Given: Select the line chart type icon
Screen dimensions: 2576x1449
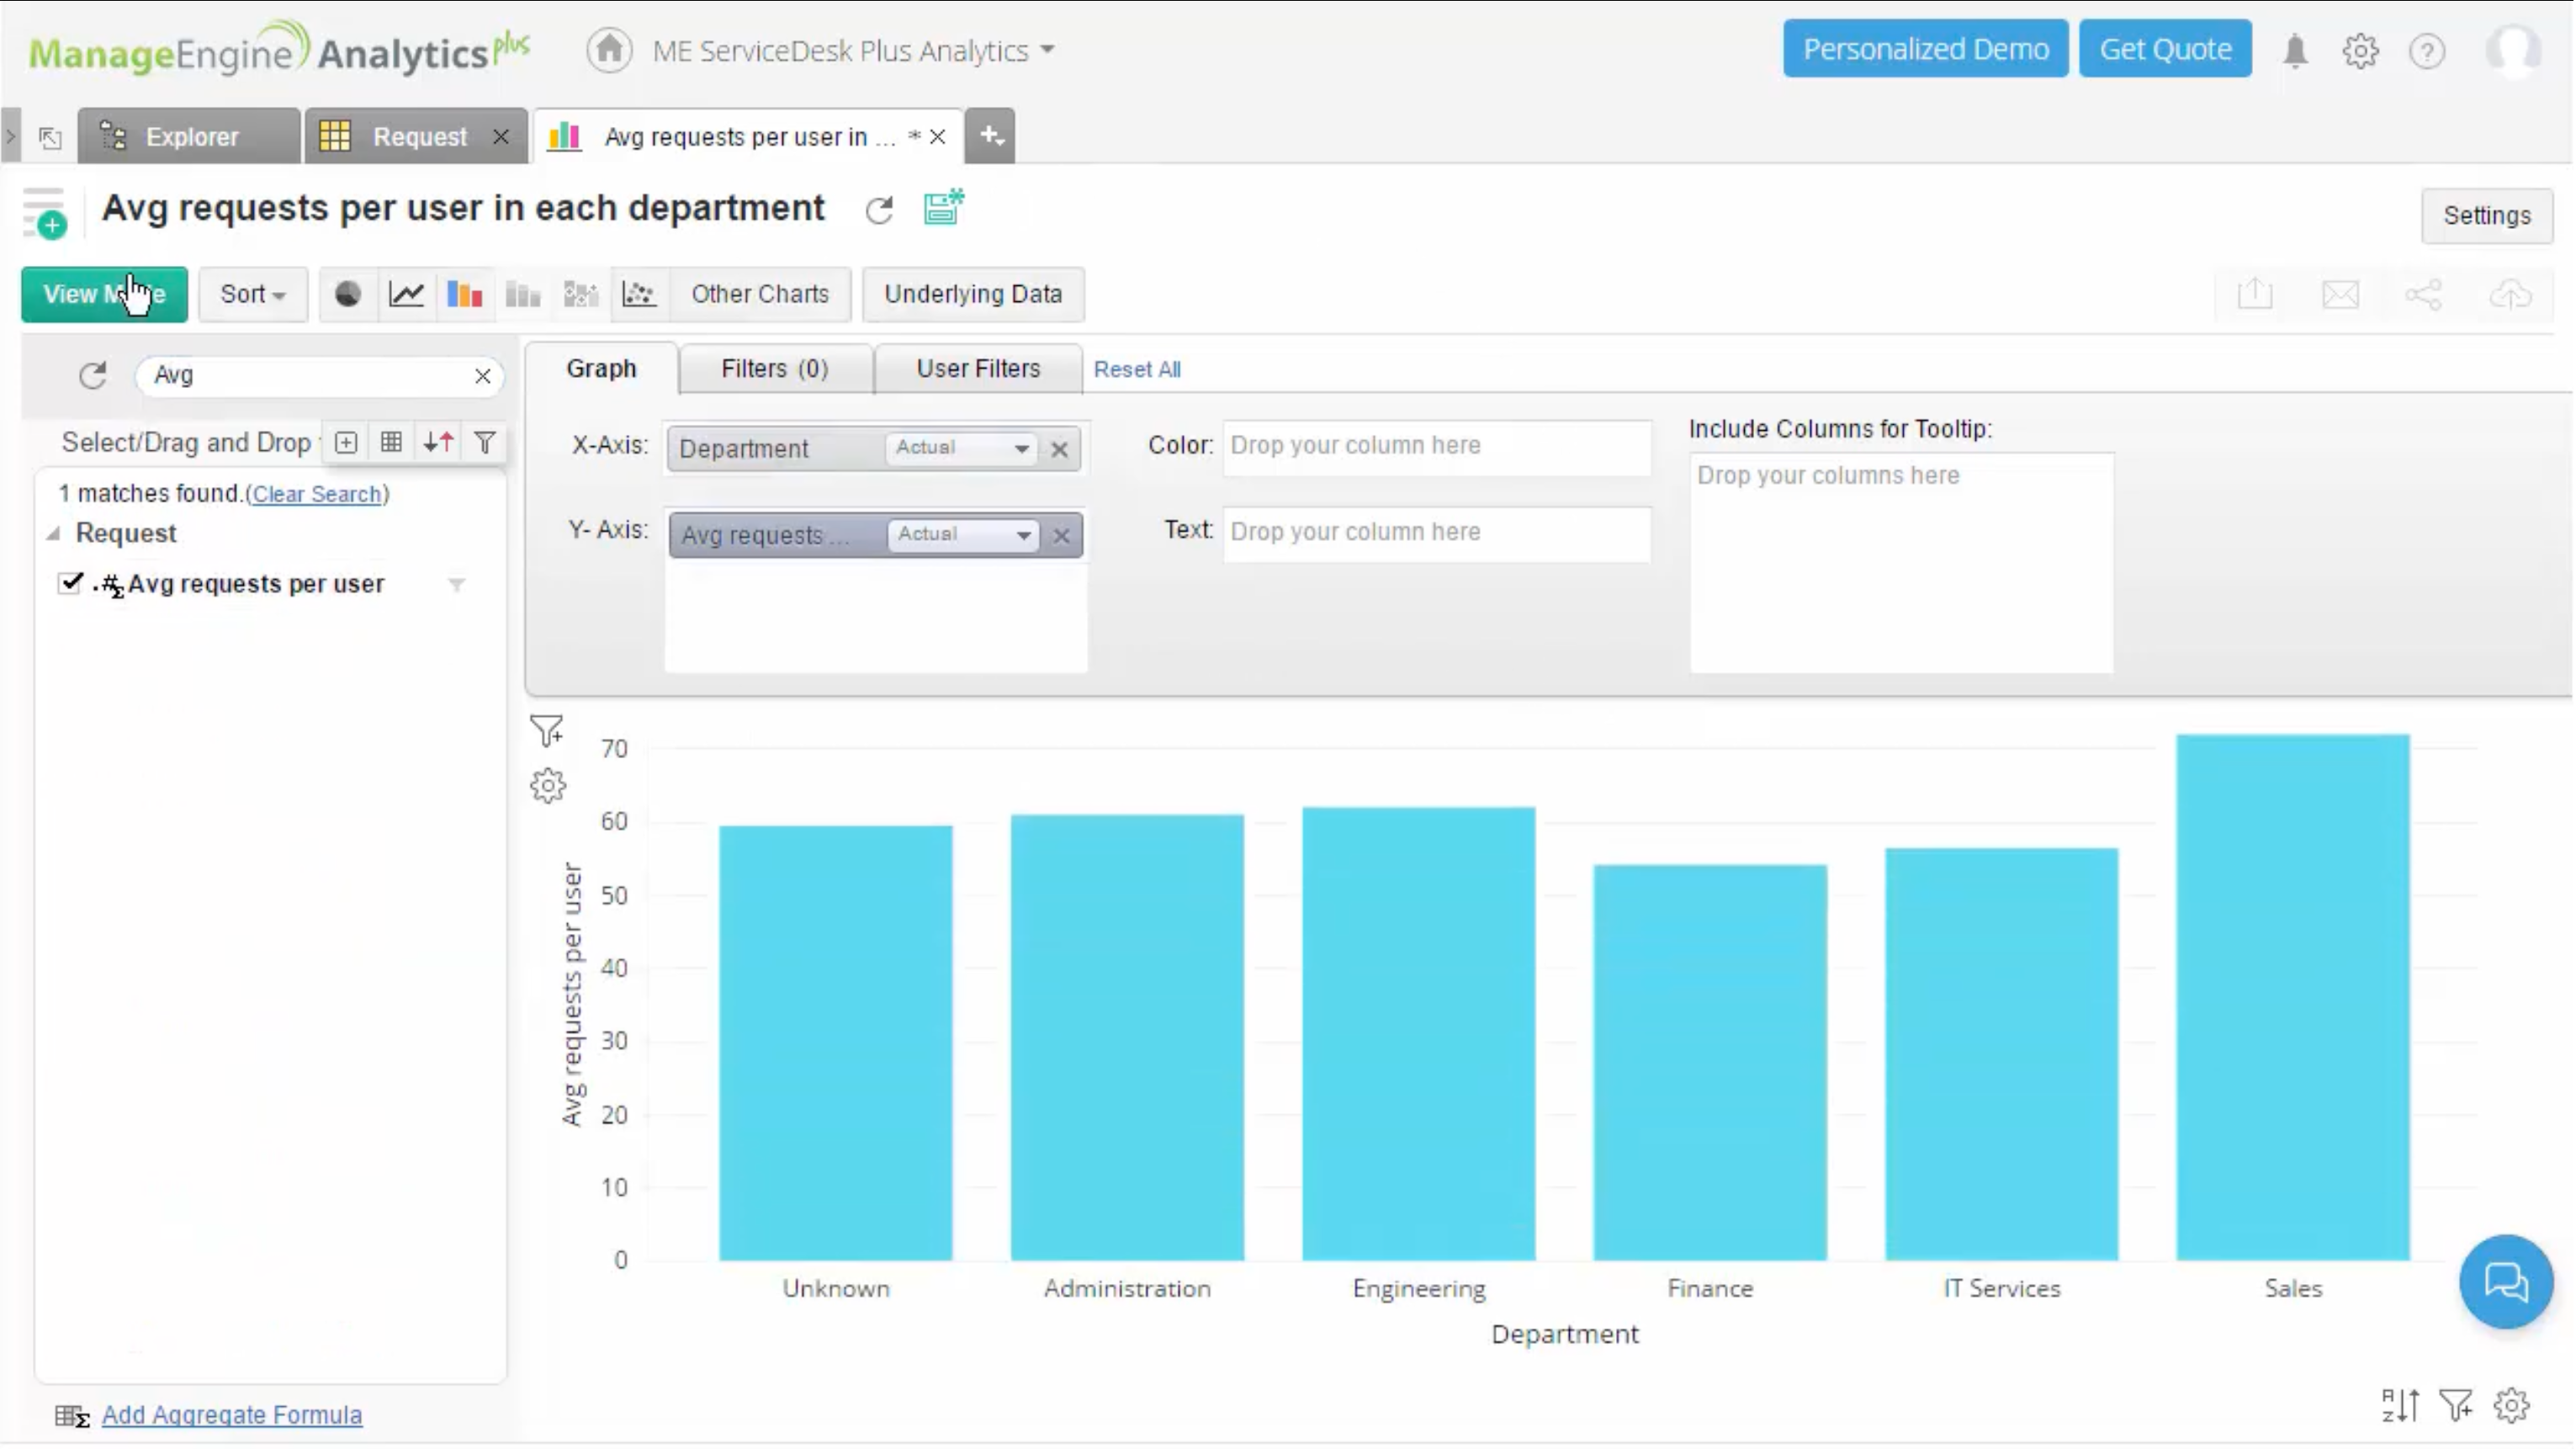Looking at the screenshot, I should (406, 294).
